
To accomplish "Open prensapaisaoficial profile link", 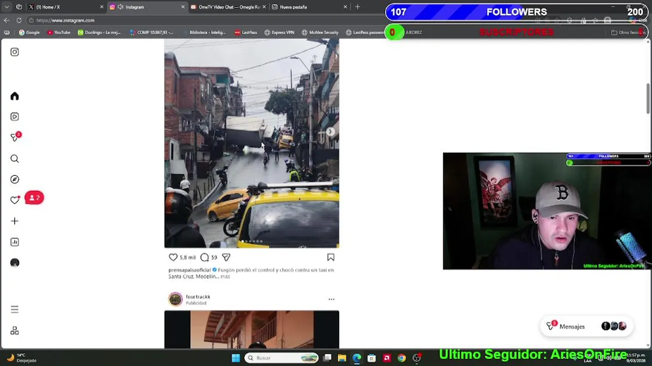I will (189, 270).
